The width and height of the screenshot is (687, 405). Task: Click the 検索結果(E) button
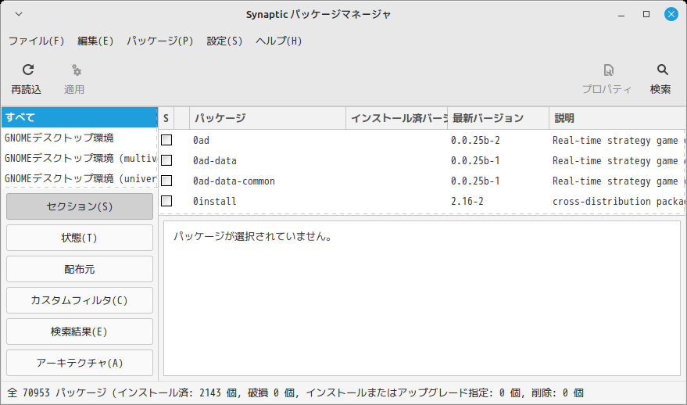click(80, 332)
